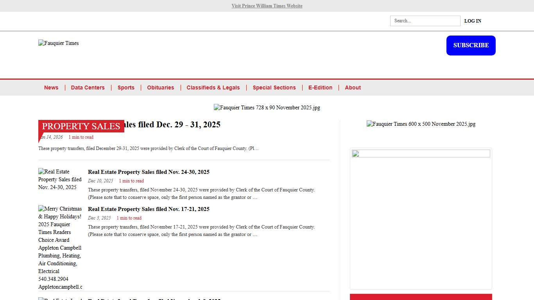
Task: Expand the Special Sections menu
Action: (274, 87)
